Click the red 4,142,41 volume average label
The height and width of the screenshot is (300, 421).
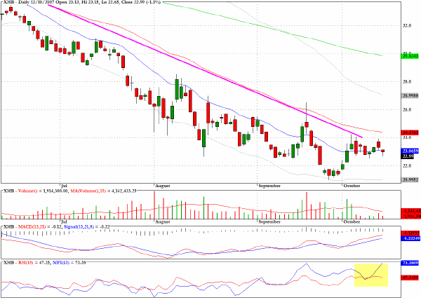[410, 211]
